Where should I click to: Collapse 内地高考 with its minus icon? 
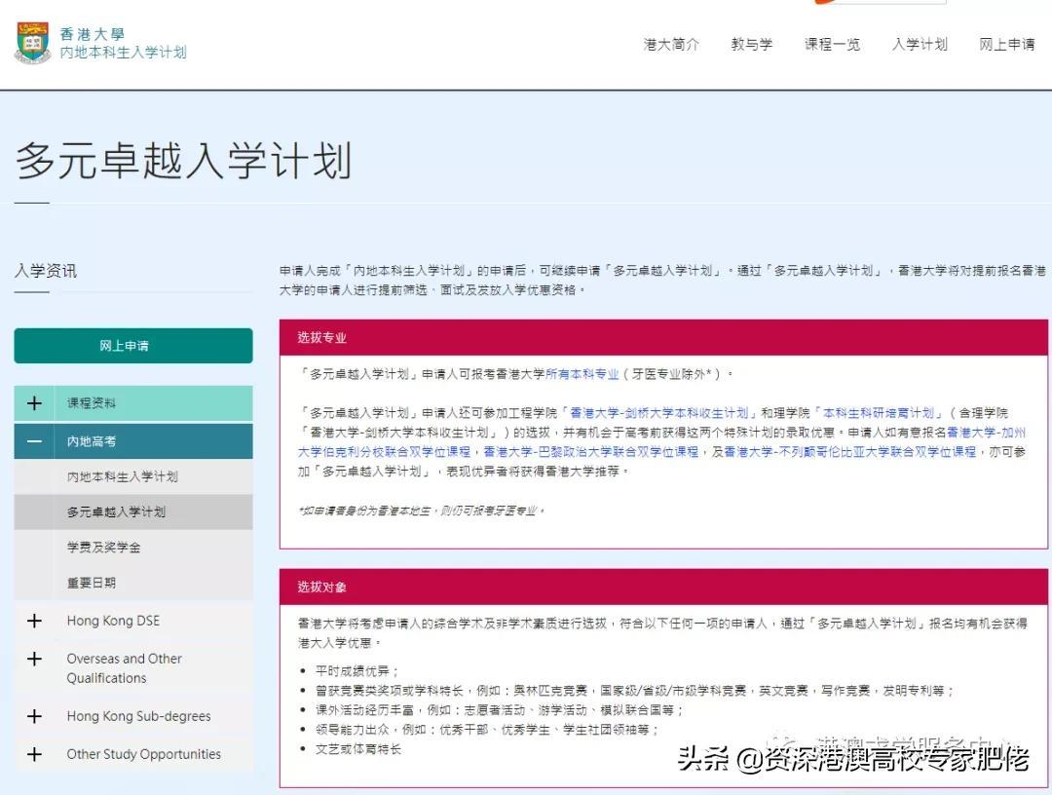point(34,441)
